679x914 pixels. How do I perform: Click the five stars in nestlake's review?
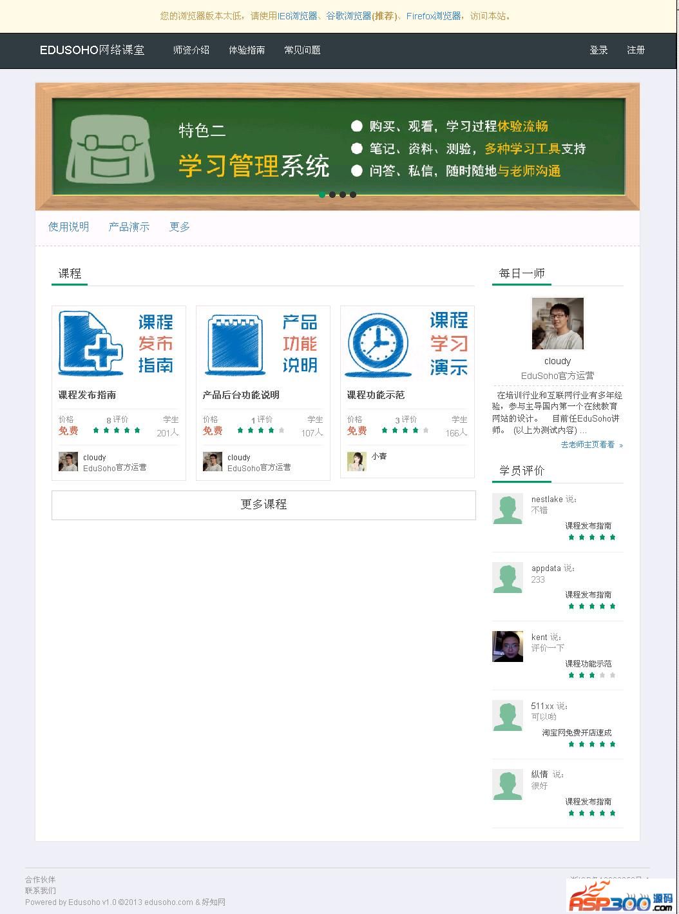[x=592, y=537]
